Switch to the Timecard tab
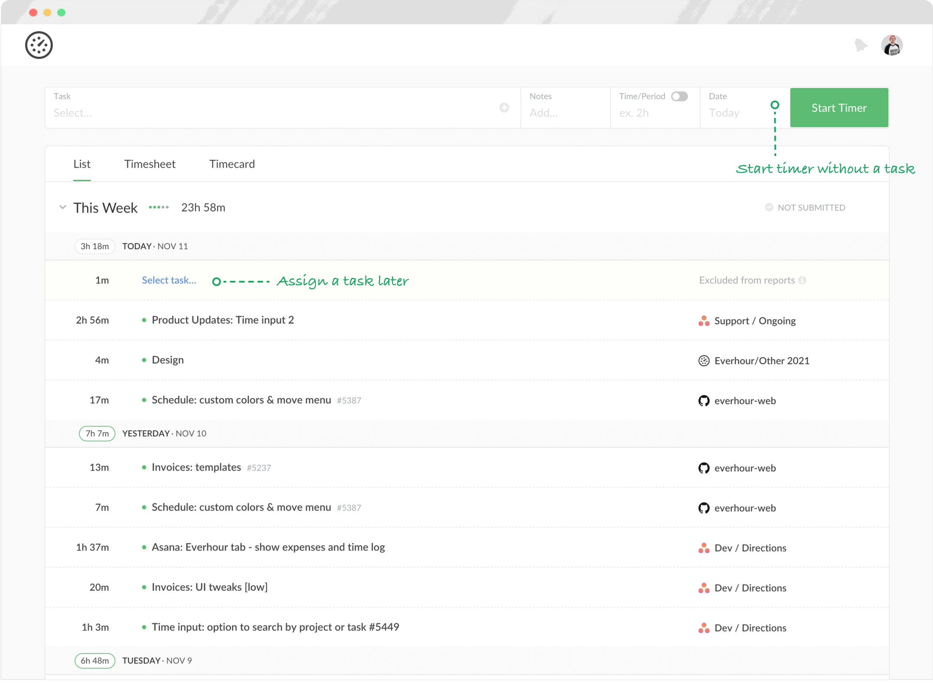 tap(232, 164)
